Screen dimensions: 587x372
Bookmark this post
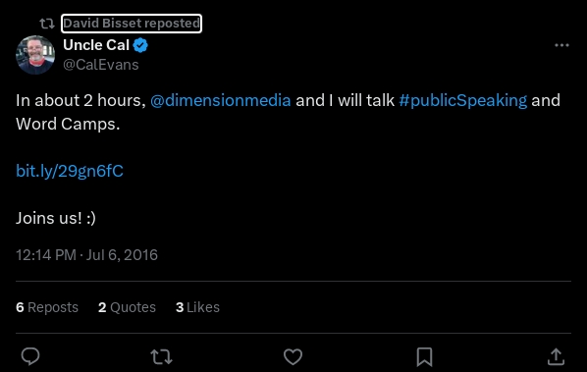point(424,356)
